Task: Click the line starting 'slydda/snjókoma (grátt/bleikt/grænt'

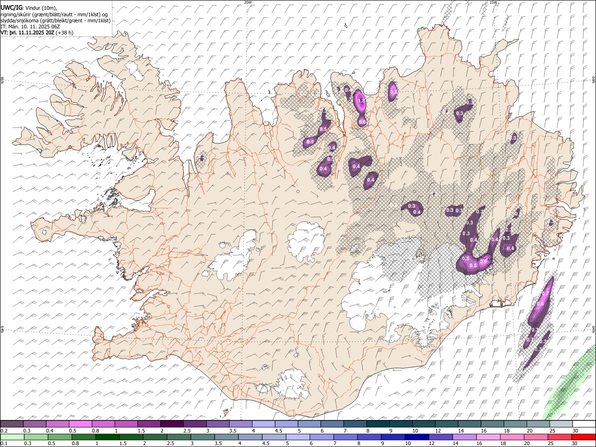Action: click(55, 20)
